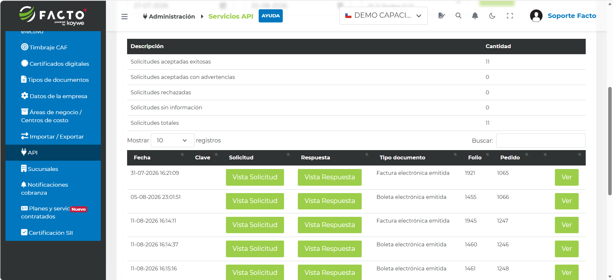Click Vista Solicitud for folio 1460
The image size is (613, 280).
click(255, 249)
